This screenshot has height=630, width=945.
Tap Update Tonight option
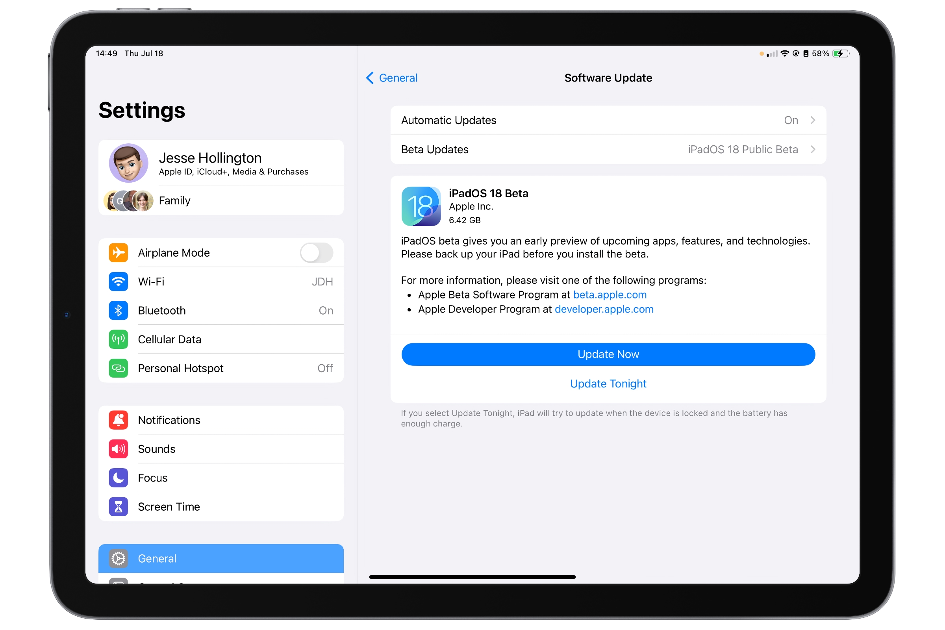click(x=608, y=383)
